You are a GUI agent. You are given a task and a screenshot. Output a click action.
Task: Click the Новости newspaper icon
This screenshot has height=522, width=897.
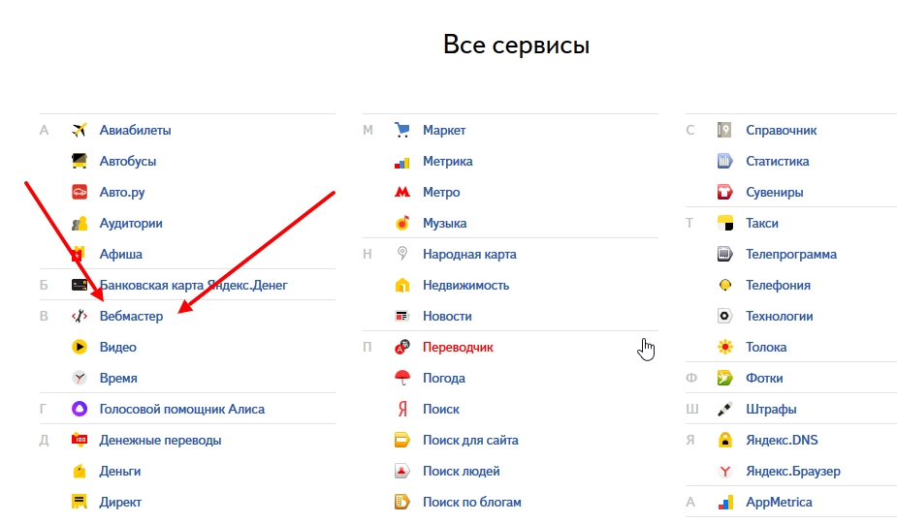pyautogui.click(x=402, y=316)
